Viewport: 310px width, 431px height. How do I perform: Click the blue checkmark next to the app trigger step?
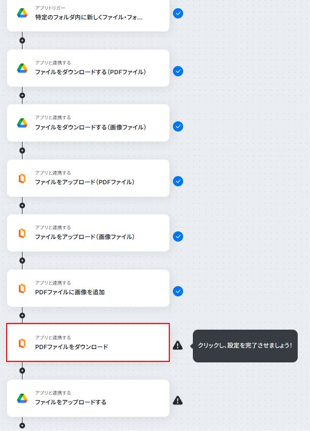pyautogui.click(x=178, y=13)
